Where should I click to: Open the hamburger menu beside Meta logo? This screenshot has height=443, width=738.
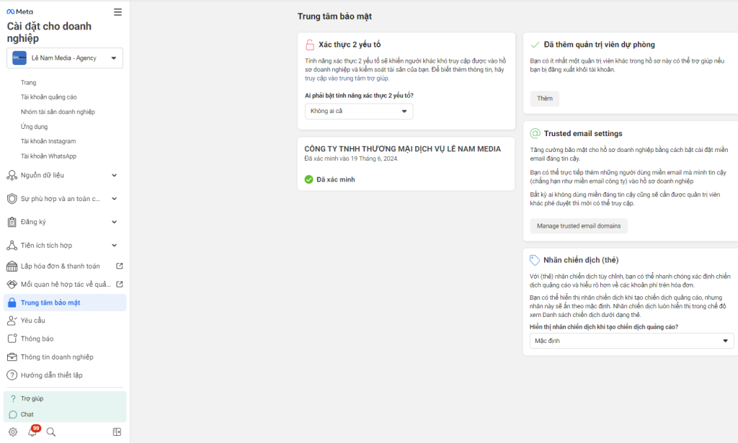118,12
